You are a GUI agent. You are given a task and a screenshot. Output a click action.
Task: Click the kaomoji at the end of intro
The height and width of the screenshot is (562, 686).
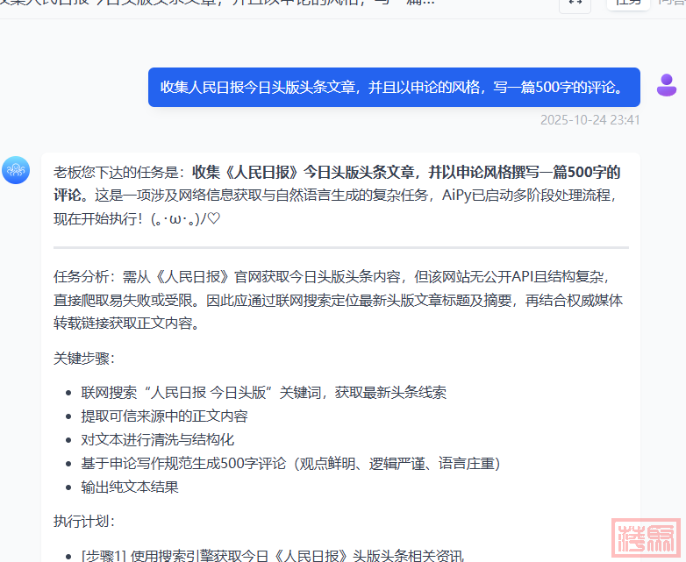186,218
